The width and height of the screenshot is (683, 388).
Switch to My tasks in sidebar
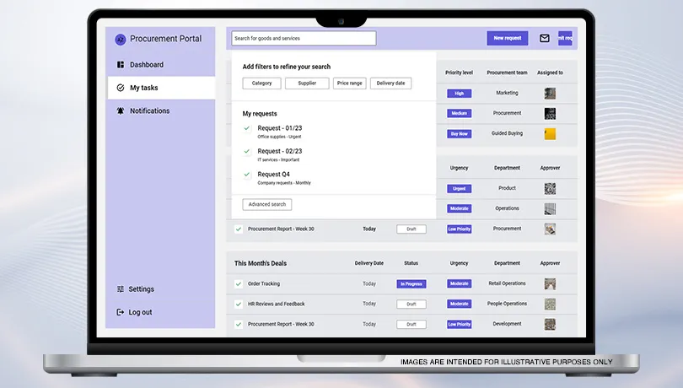coord(143,88)
